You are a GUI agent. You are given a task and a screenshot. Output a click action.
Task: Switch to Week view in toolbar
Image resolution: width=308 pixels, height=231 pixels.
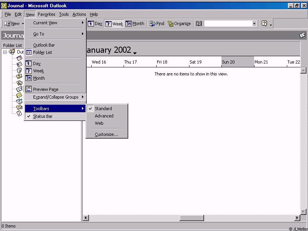(x=114, y=23)
